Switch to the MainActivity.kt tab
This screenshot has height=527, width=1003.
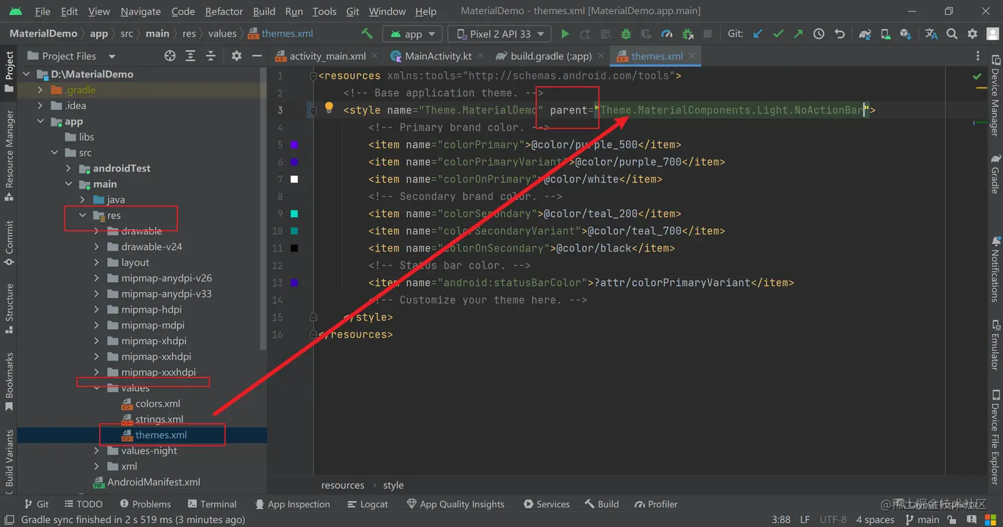pyautogui.click(x=438, y=56)
